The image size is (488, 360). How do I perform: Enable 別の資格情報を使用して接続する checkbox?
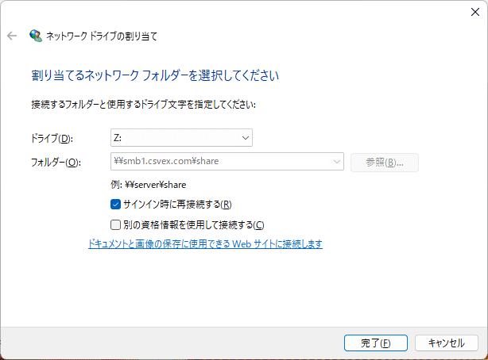[x=115, y=225]
